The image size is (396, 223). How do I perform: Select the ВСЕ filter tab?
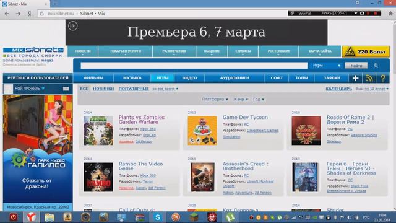click(84, 89)
